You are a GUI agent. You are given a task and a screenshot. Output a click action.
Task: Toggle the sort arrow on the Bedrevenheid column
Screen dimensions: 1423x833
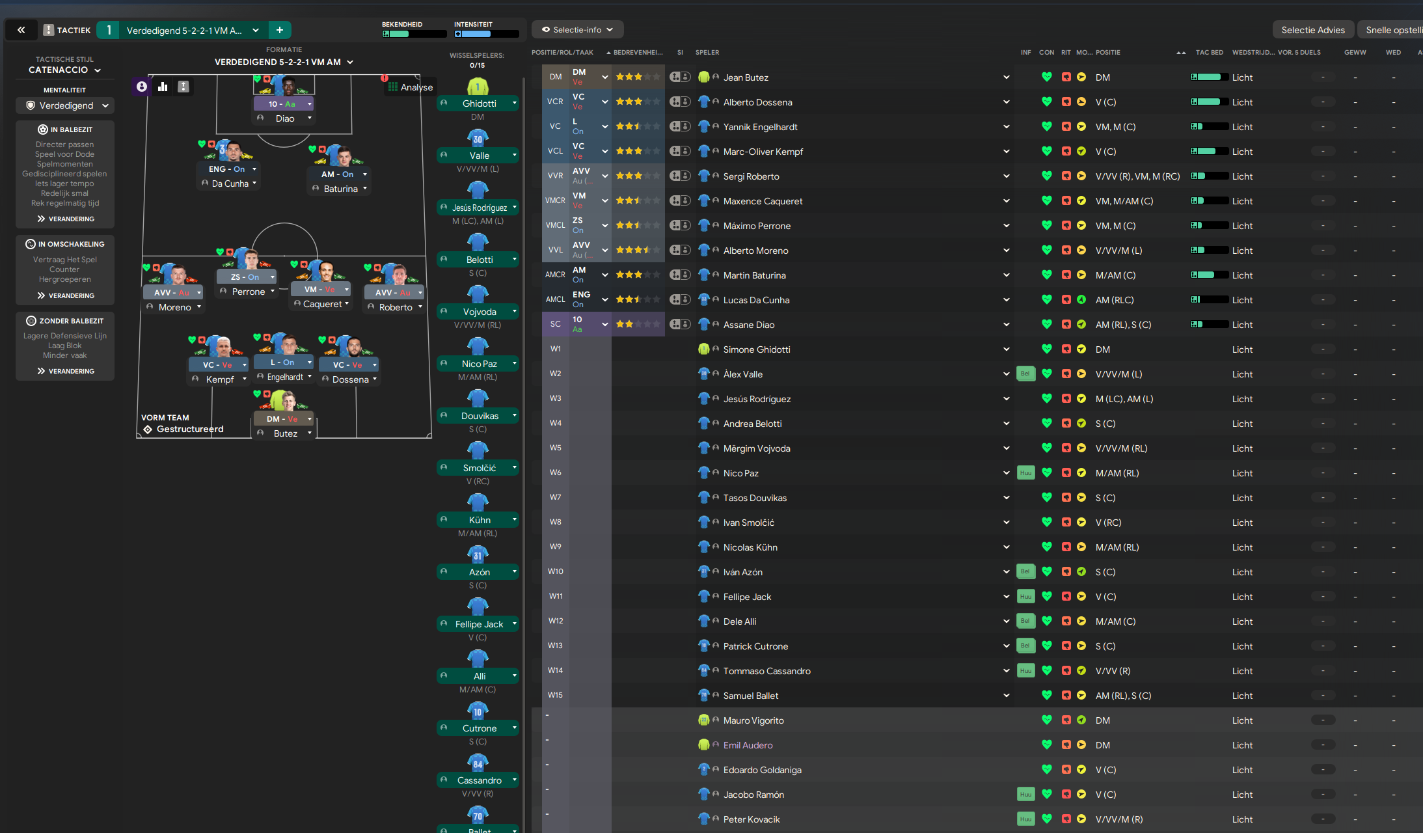(608, 52)
